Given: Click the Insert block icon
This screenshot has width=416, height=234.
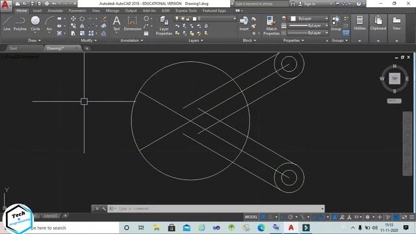Looking at the screenshot, I should pos(244,23).
